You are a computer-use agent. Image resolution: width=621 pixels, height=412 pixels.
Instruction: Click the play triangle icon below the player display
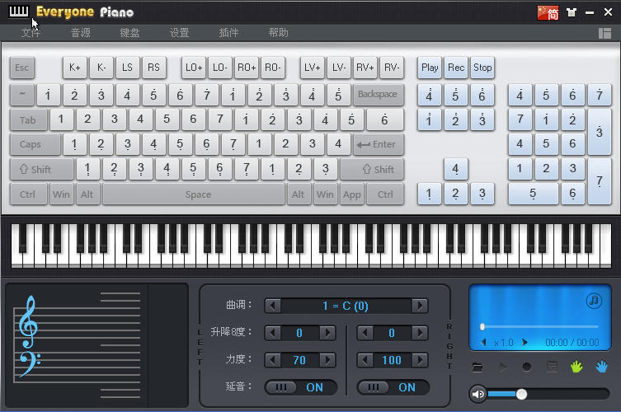(x=502, y=368)
